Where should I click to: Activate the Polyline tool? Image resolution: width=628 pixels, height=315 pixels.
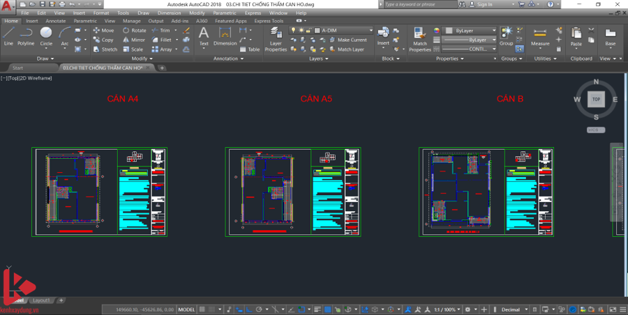tap(26, 35)
